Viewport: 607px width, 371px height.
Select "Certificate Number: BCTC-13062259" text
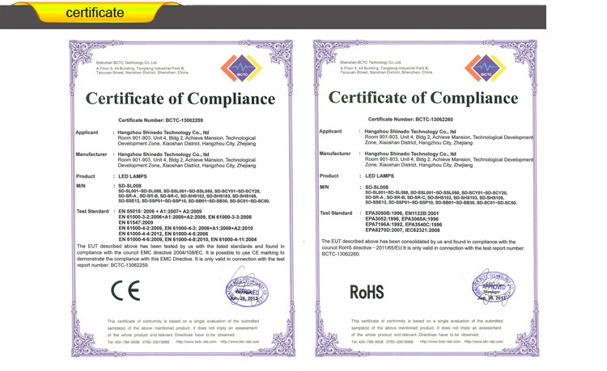tap(161, 120)
